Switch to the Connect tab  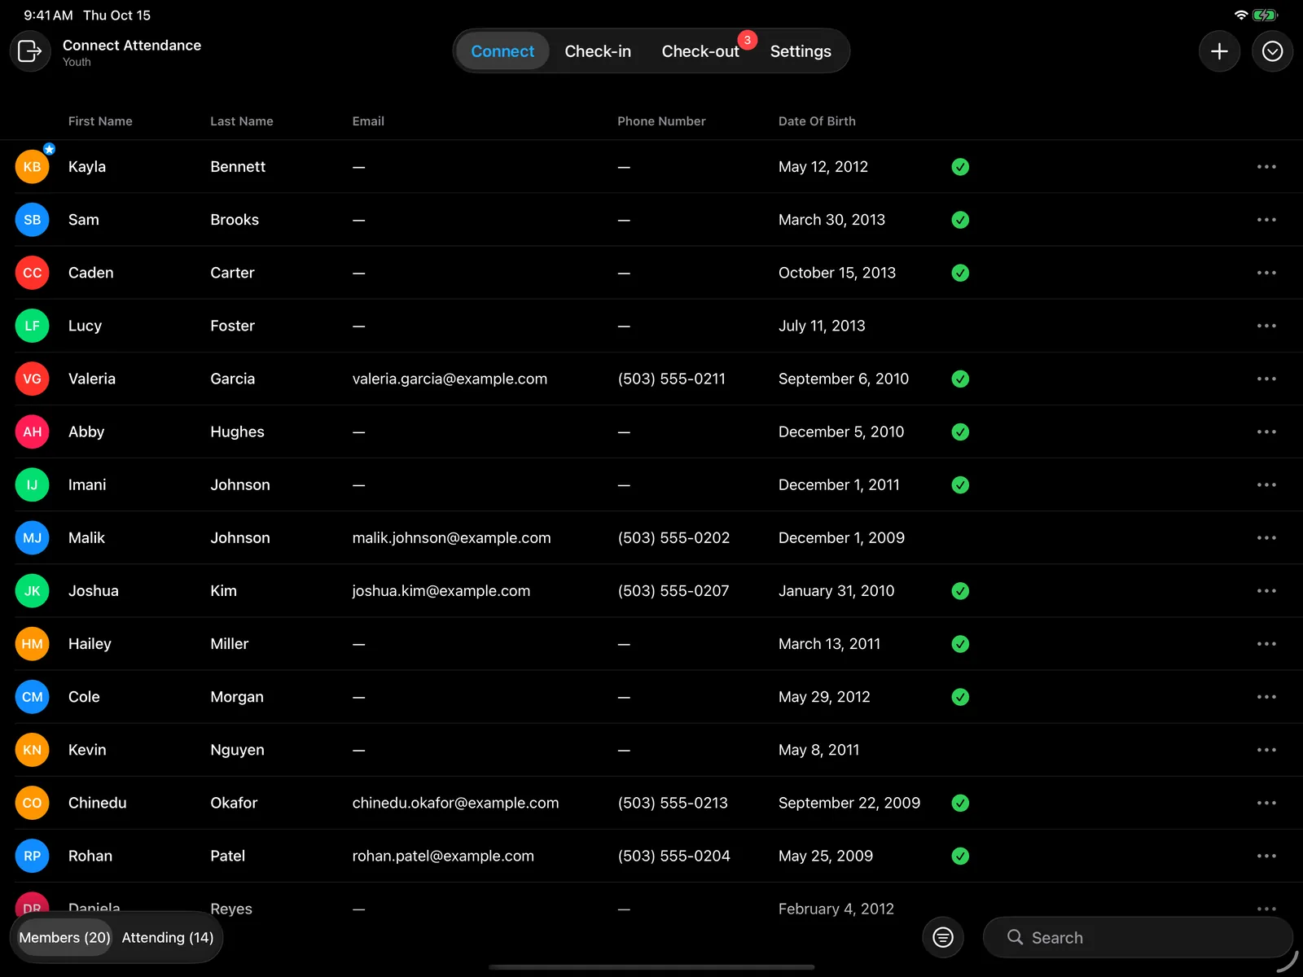502,51
